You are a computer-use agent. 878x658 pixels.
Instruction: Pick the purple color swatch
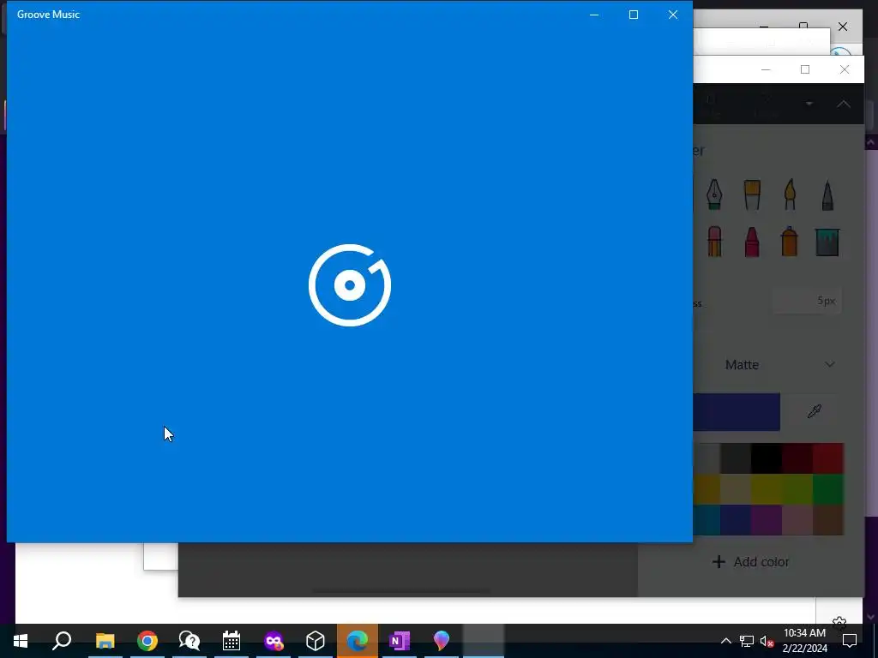pos(766,520)
